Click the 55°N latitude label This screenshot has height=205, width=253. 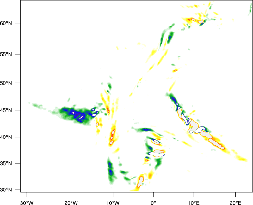click(6, 54)
